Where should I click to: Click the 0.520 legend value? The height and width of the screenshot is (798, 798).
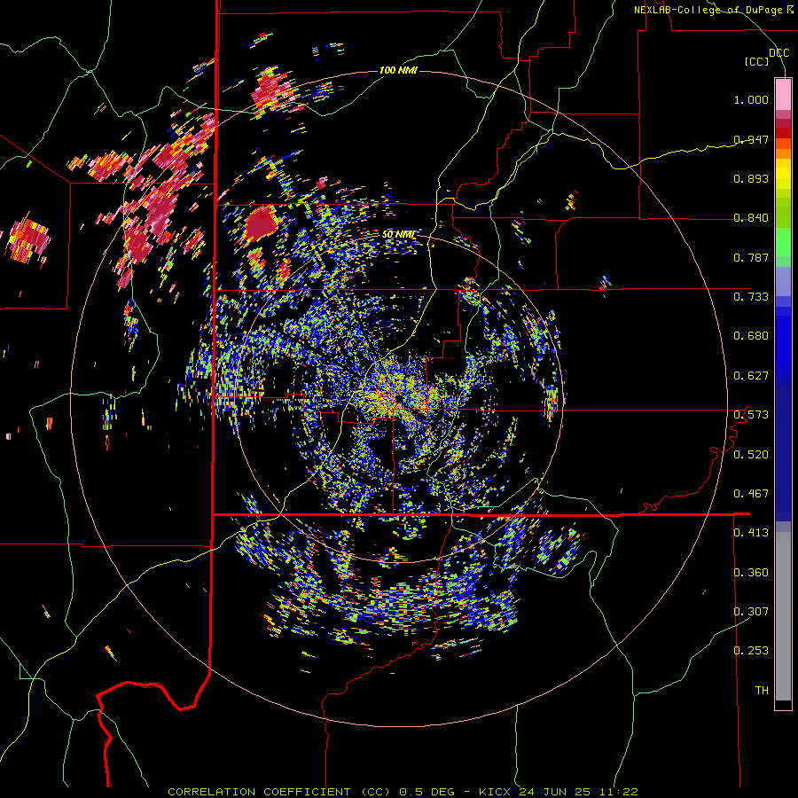click(x=751, y=454)
